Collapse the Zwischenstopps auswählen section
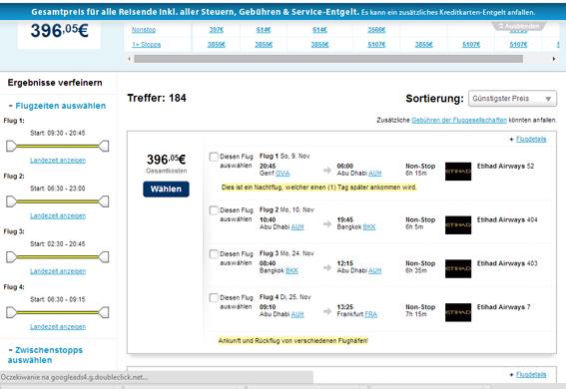This screenshot has width=566, height=389. pos(46,355)
